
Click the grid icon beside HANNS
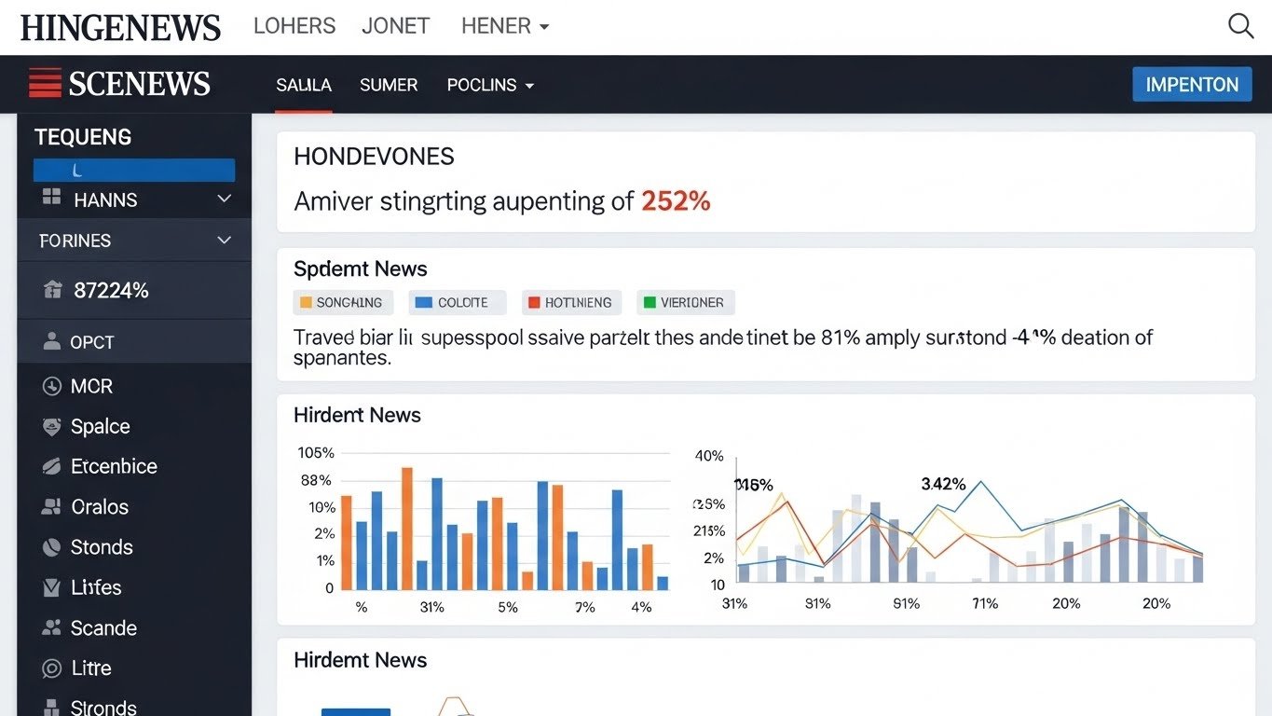click(x=52, y=198)
